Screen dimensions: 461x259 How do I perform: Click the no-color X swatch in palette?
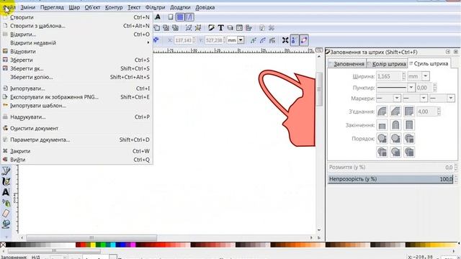pyautogui.click(x=3, y=245)
